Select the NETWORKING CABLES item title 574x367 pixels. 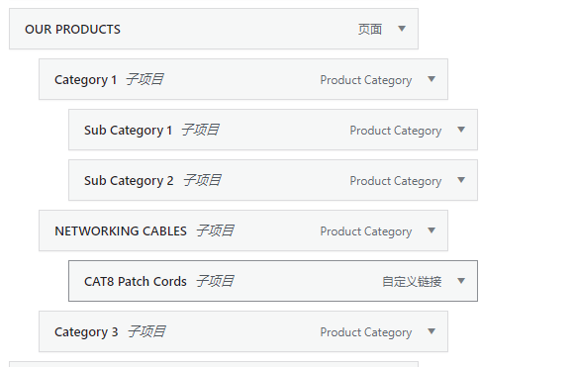(x=121, y=231)
